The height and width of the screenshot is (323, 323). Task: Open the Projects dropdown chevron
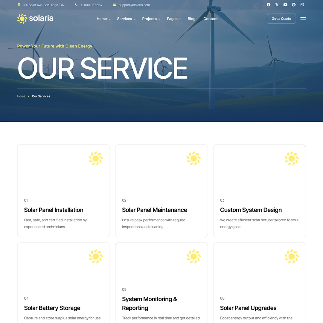[159, 19]
